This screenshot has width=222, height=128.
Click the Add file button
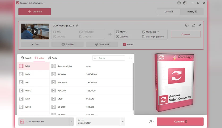[35, 12]
